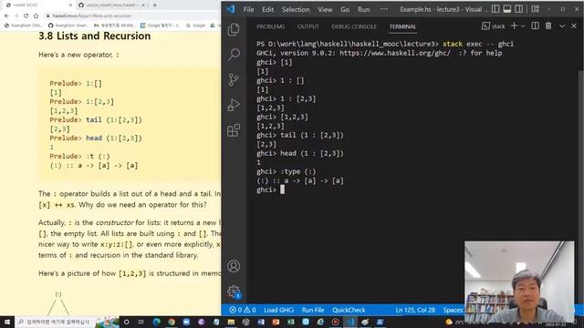
Task: Open the File menu
Action: click(x=248, y=10)
